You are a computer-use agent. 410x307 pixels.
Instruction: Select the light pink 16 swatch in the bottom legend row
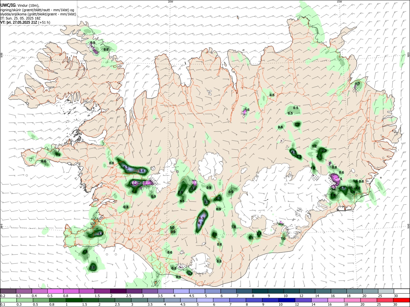tap(336, 300)
